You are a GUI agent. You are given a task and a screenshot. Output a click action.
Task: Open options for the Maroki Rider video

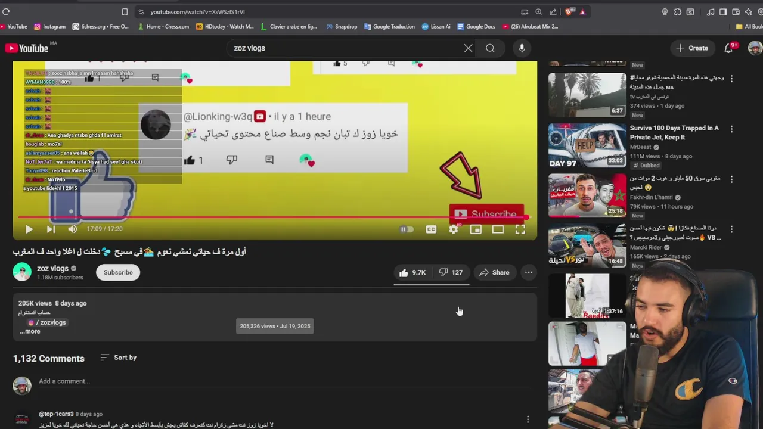pos(731,229)
